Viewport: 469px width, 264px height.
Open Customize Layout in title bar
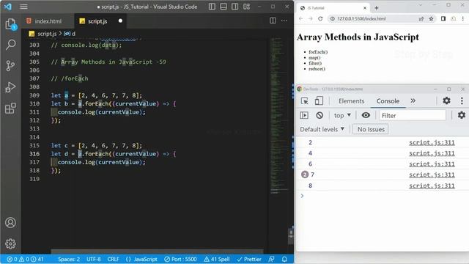point(246,7)
